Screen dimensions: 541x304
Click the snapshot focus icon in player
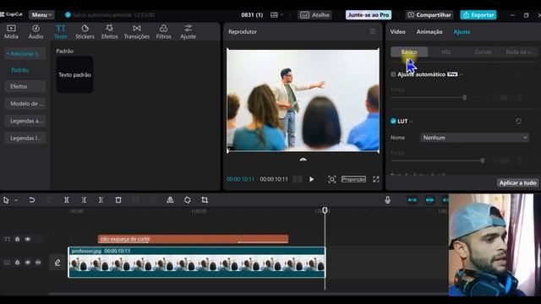332,179
